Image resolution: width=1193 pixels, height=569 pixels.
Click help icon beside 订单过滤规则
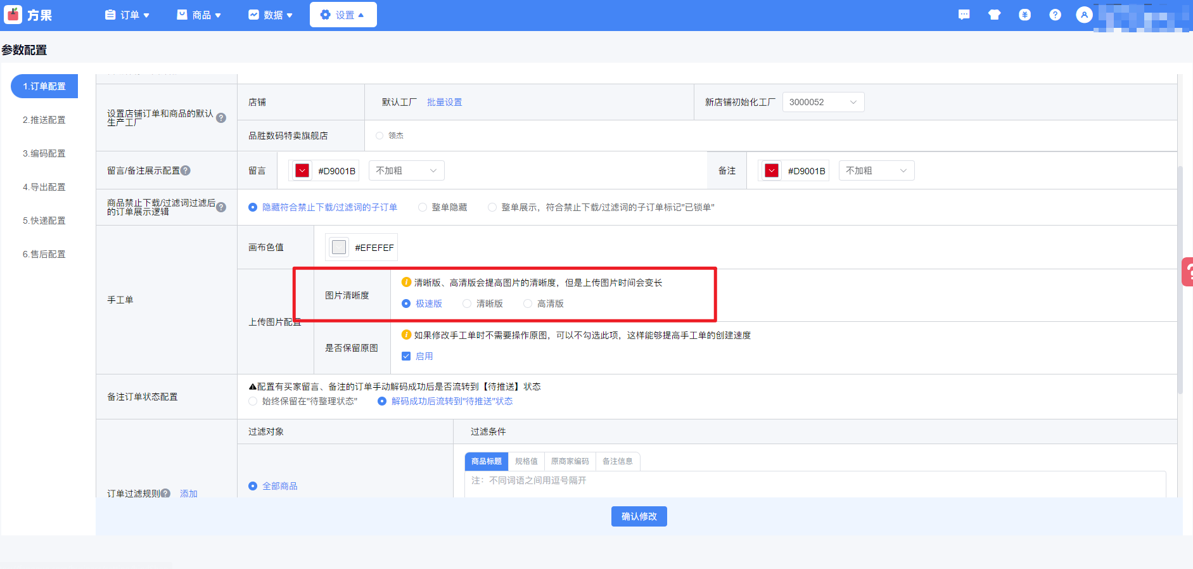point(165,493)
